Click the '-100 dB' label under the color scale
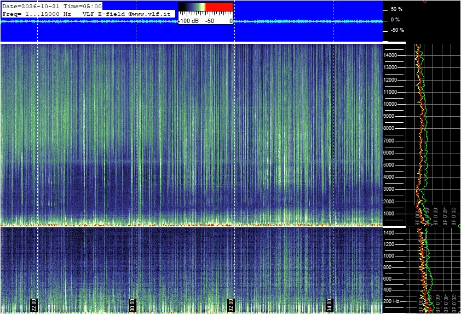The image size is (461, 314). click(x=188, y=21)
